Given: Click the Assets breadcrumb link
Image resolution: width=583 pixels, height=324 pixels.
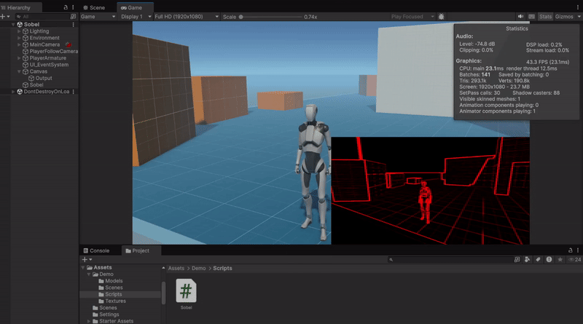Looking at the screenshot, I should coord(176,268).
